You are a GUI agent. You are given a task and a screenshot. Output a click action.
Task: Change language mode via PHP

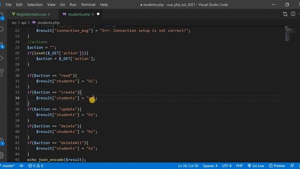coord(240,166)
